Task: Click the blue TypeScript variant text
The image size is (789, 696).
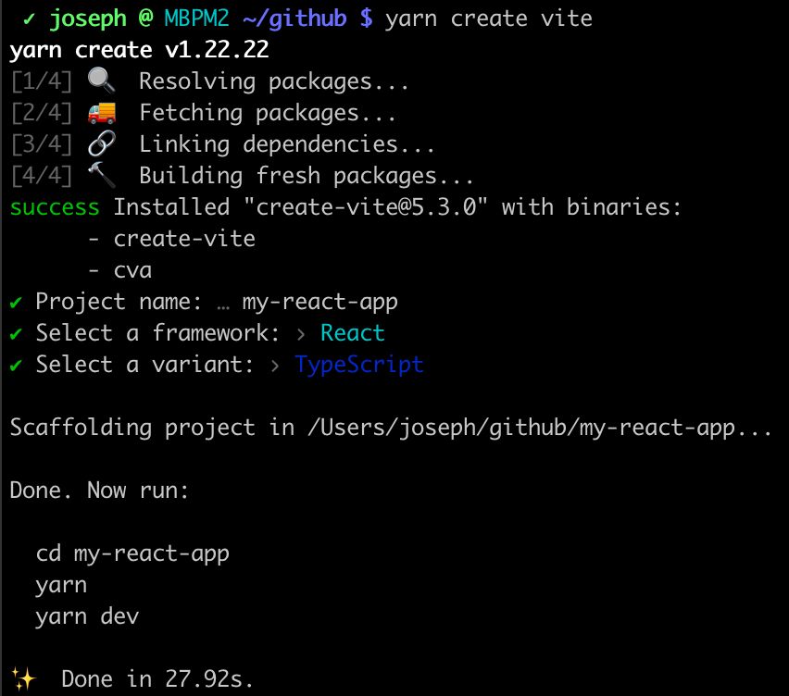Action: click(x=359, y=365)
